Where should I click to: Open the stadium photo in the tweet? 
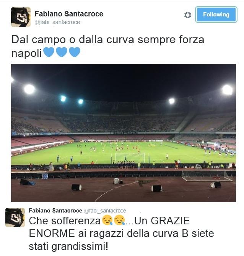click(124, 133)
